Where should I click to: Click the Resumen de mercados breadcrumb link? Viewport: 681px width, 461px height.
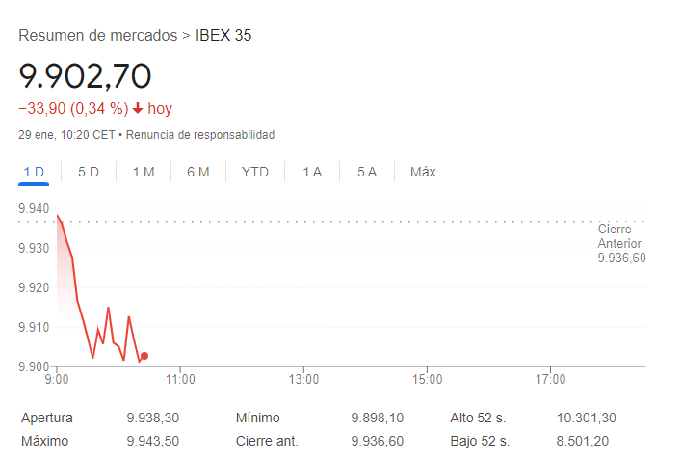tap(98, 36)
